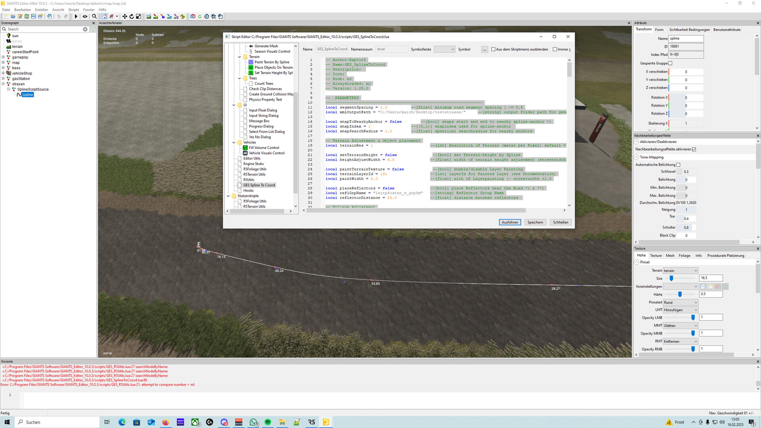Viewport: 761px width, 428px height.
Task: Expand the gameplay node in Scenegraph
Action: click(3, 57)
